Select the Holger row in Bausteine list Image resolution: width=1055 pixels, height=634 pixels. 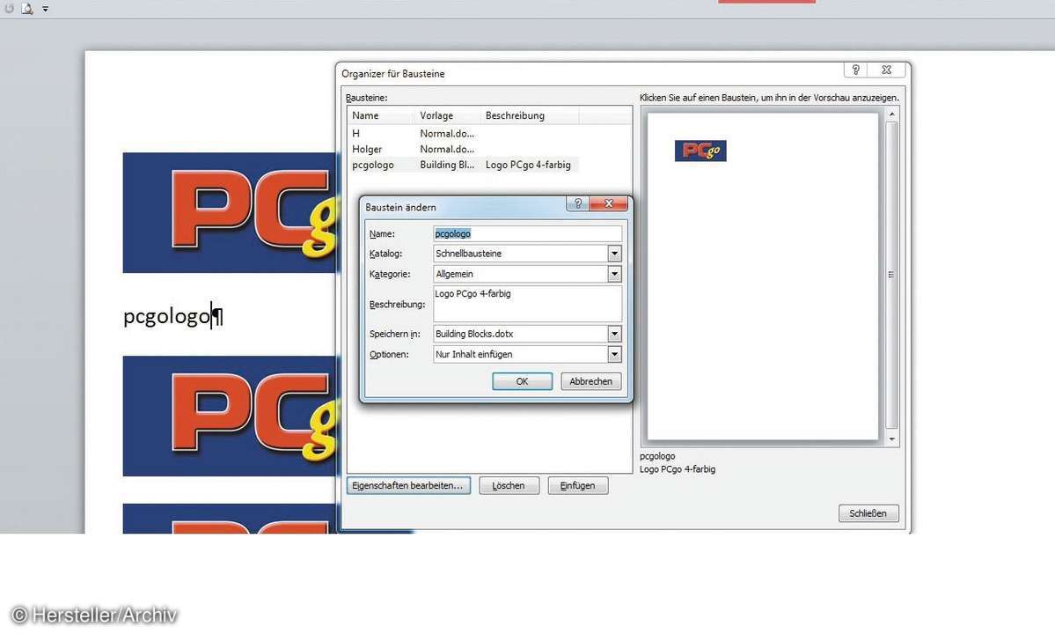pyautogui.click(x=463, y=149)
